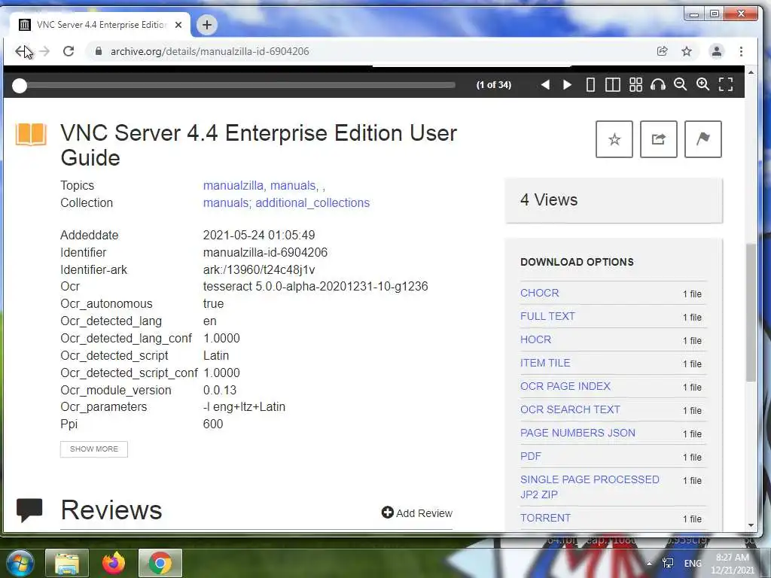Screen dimensions: 771x578
Task: Click the address bar URL field
Action: pyautogui.click(x=209, y=51)
